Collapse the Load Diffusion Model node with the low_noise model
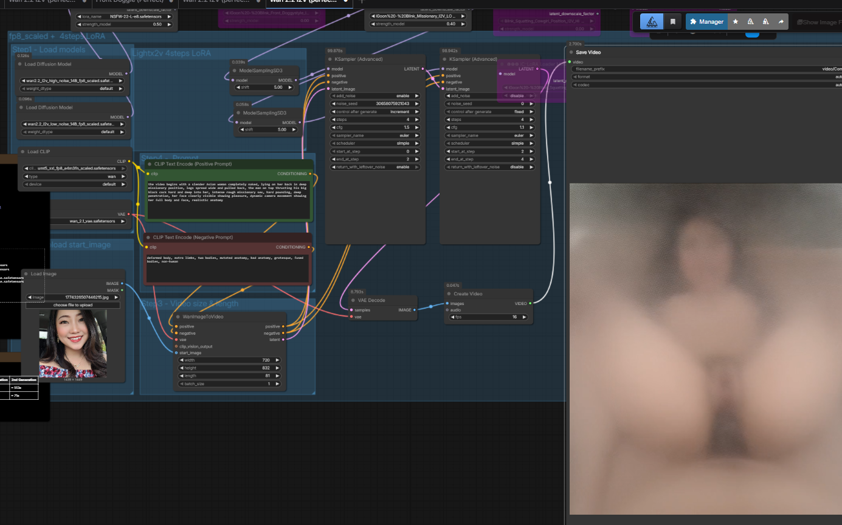 coord(20,108)
